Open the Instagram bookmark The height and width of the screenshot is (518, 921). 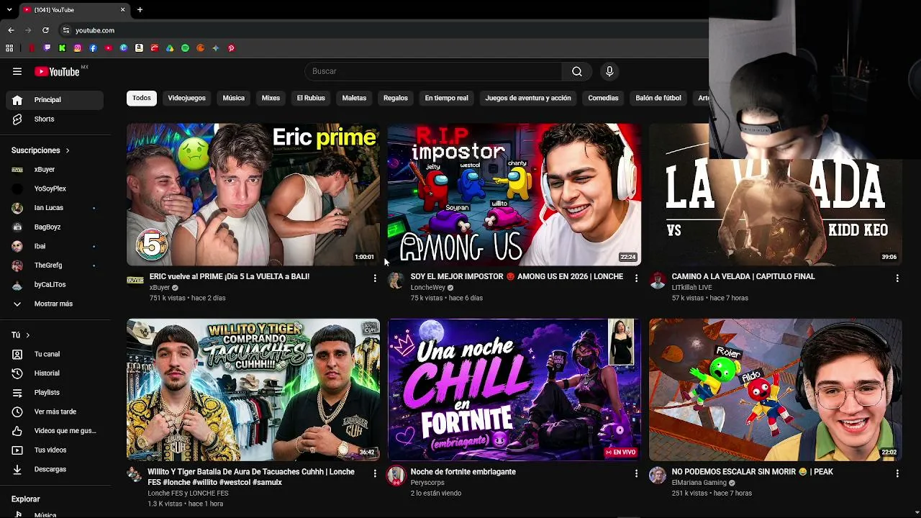pyautogui.click(x=78, y=48)
